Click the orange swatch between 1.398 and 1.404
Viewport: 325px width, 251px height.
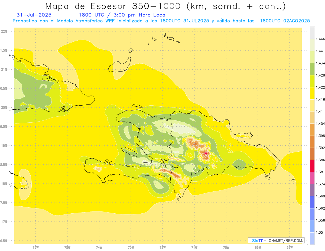[x=312, y=129]
